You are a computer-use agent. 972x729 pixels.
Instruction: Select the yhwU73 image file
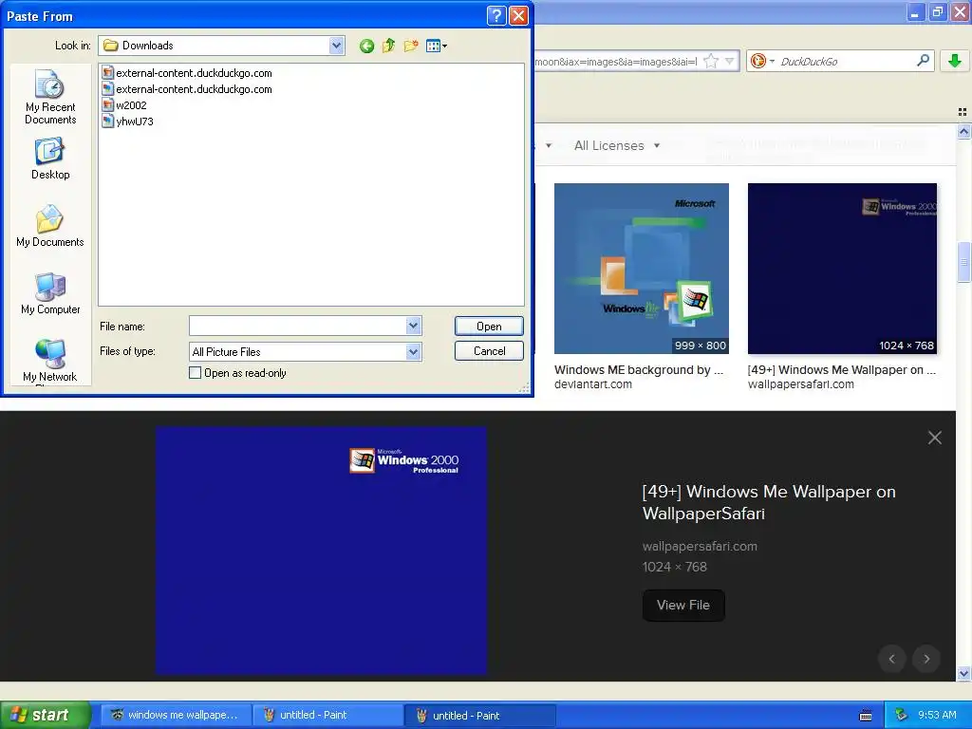point(127,121)
